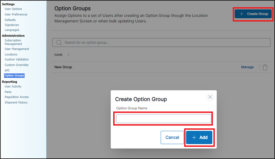Open the Defaults settings page
The image size is (275, 159).
point(10,20)
